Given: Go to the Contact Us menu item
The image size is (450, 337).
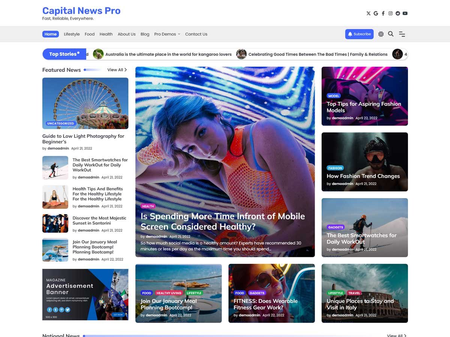Looking at the screenshot, I should tap(196, 34).
